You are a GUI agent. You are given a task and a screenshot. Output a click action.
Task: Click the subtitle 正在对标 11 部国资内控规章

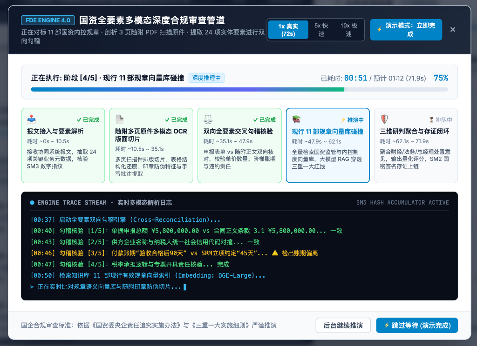point(143,36)
